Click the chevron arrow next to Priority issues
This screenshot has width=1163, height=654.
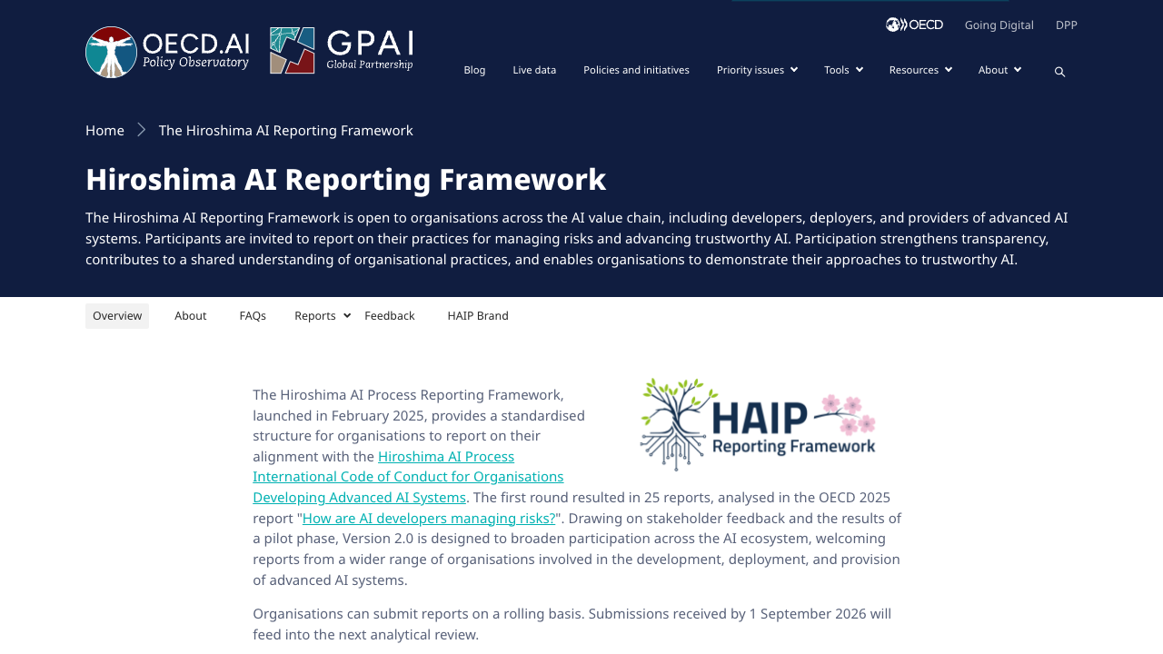(794, 70)
